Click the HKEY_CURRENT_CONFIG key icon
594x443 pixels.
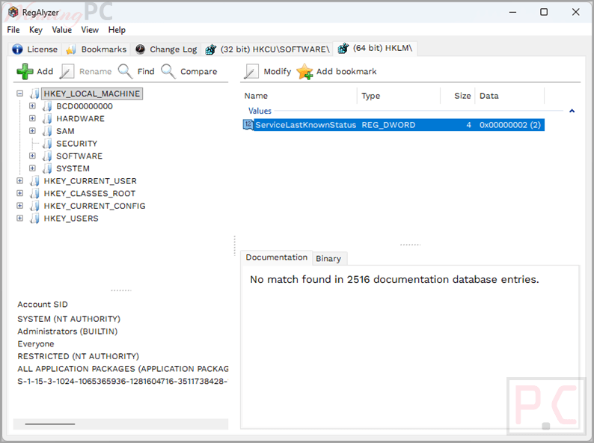pyautogui.click(x=34, y=206)
